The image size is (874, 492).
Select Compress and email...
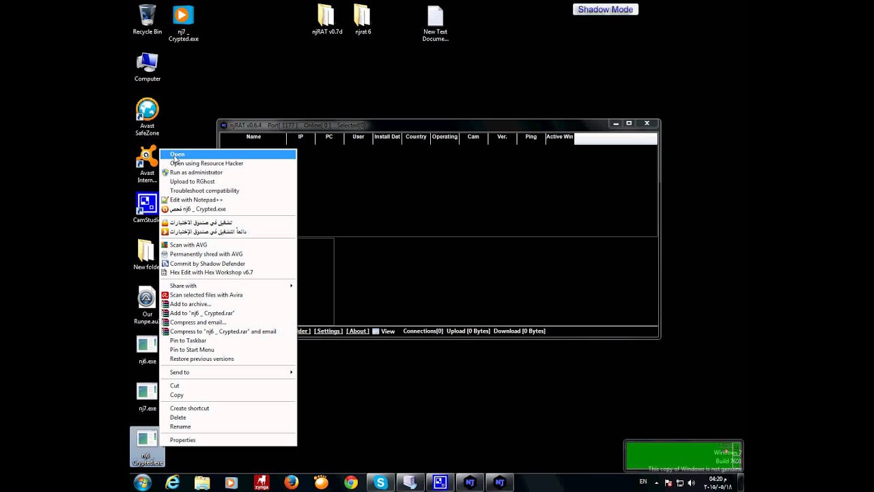(x=228, y=322)
